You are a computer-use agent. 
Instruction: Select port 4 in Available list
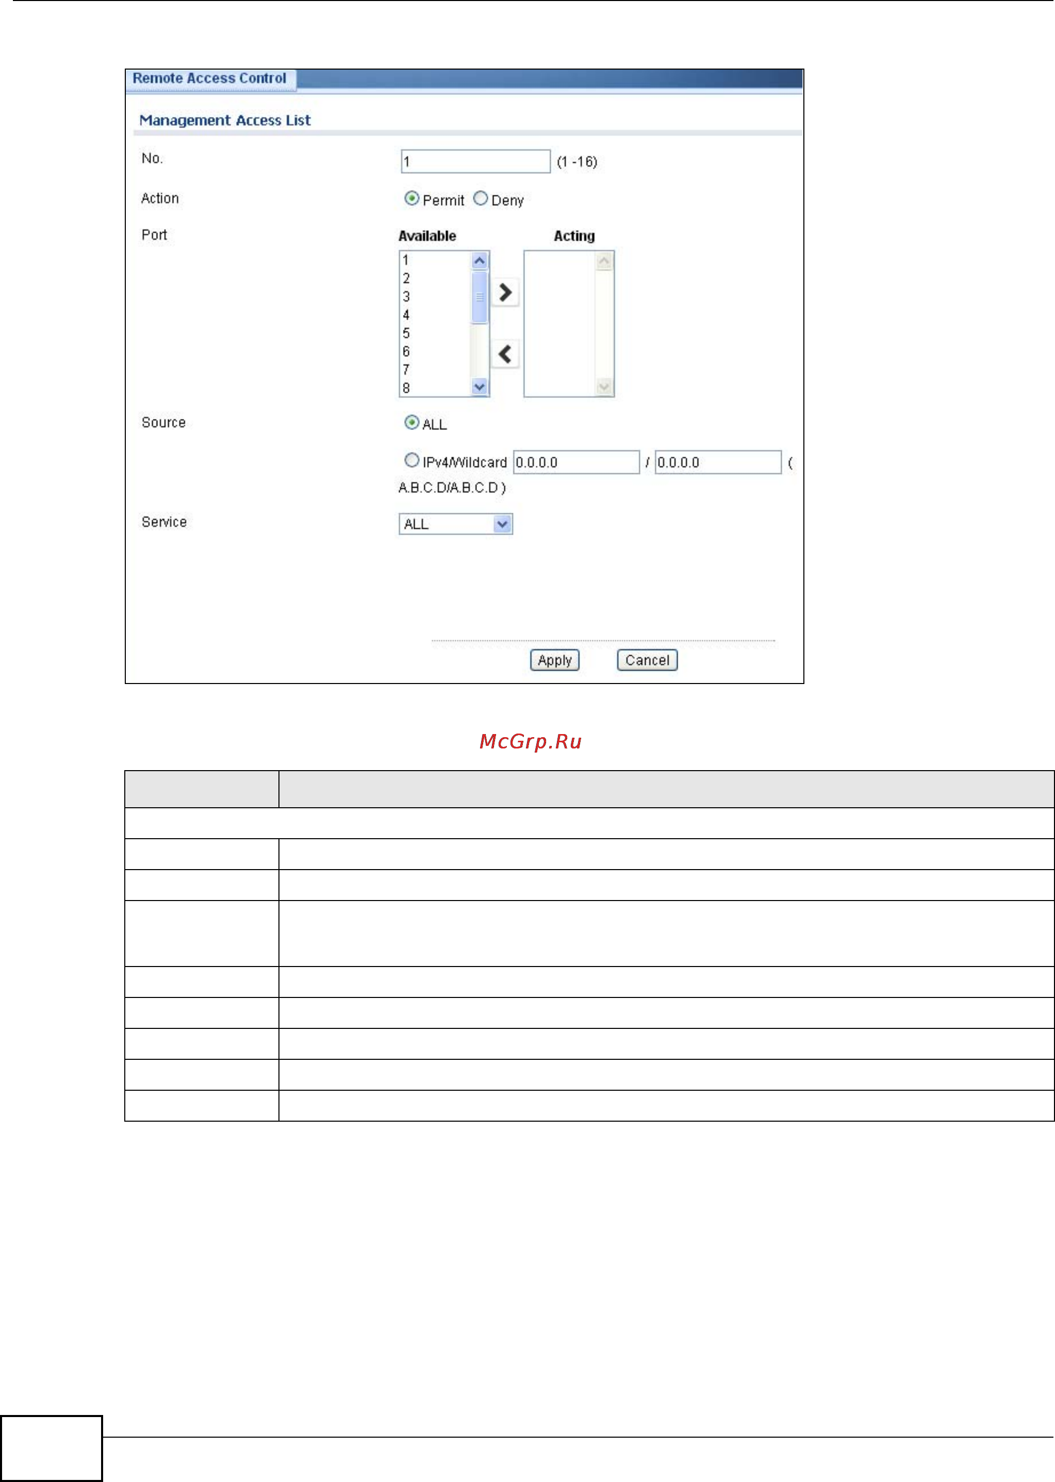pos(435,315)
